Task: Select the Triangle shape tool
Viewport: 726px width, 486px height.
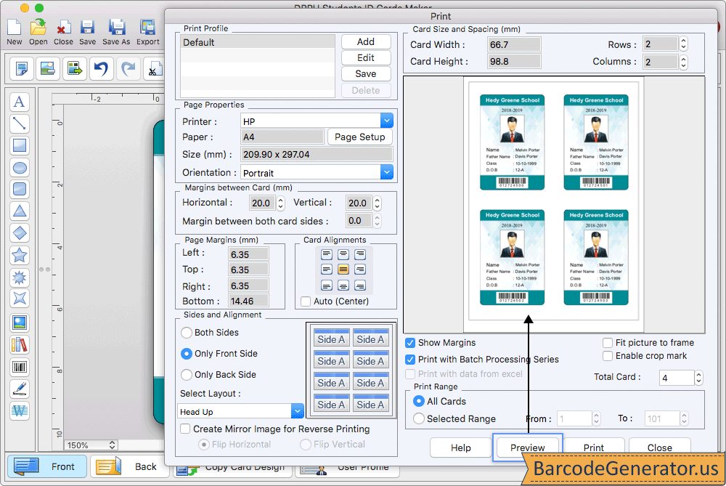Action: click(x=20, y=211)
